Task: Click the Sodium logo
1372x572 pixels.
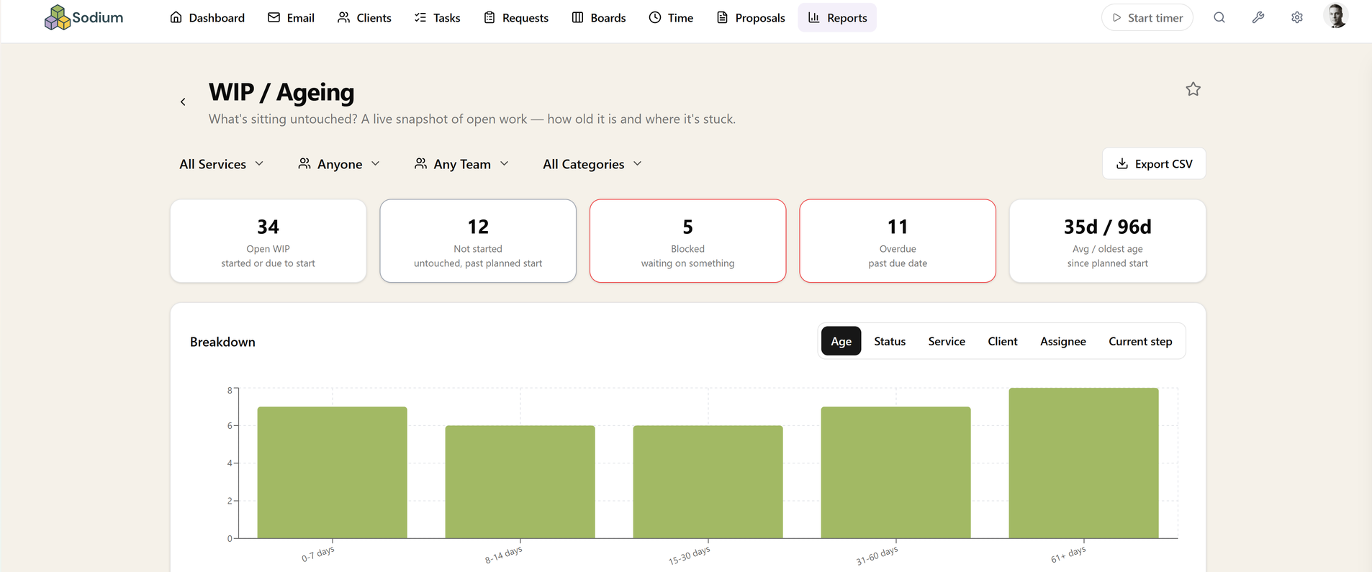Action: point(84,17)
